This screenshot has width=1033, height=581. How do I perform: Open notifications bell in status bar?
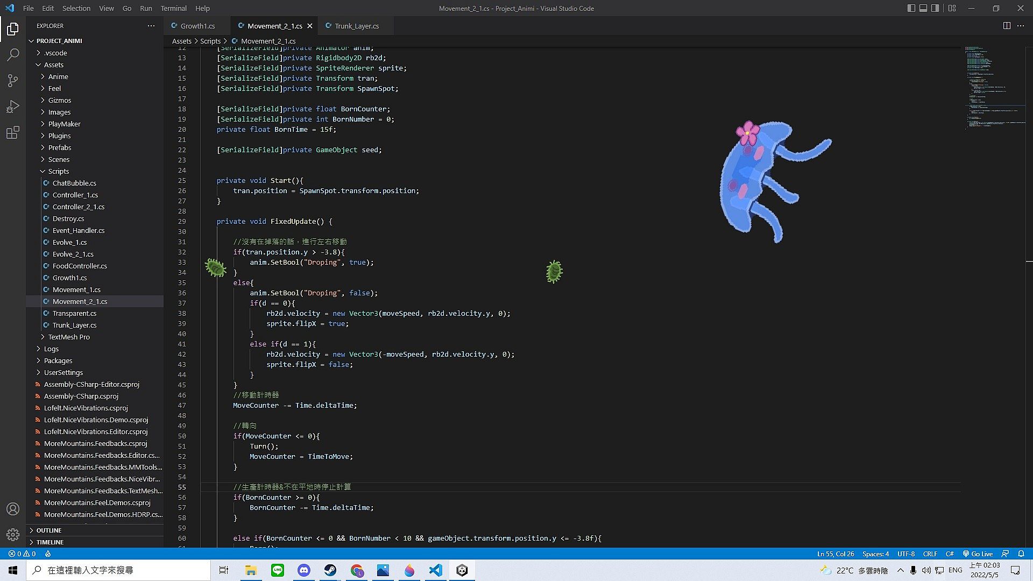(x=1021, y=554)
